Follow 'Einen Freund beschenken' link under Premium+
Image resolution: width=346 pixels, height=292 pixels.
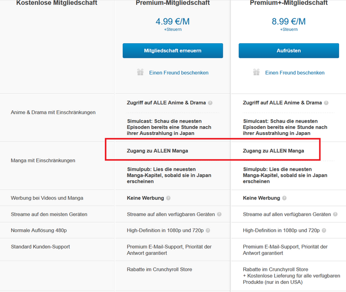pyautogui.click(x=295, y=73)
